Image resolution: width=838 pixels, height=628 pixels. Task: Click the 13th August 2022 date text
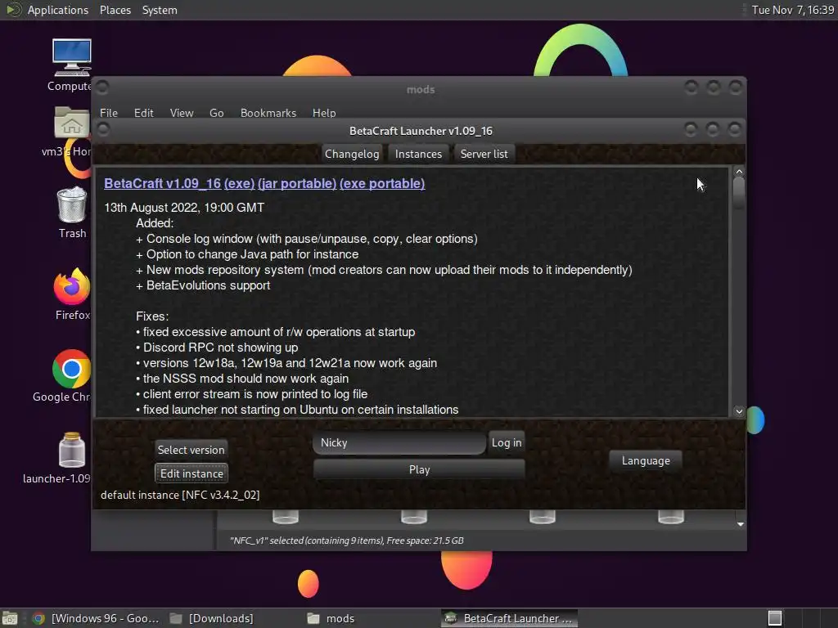(x=184, y=207)
